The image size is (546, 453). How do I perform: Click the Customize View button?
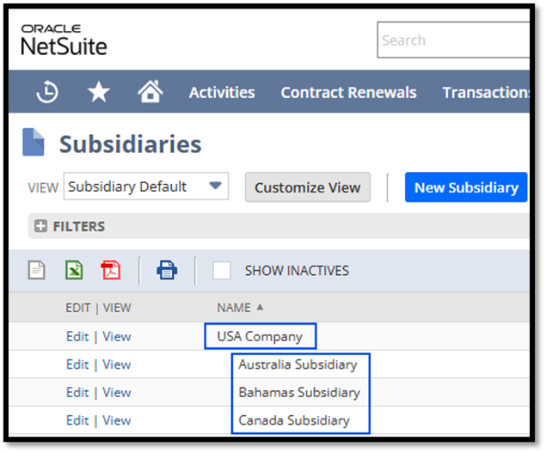[x=308, y=187]
